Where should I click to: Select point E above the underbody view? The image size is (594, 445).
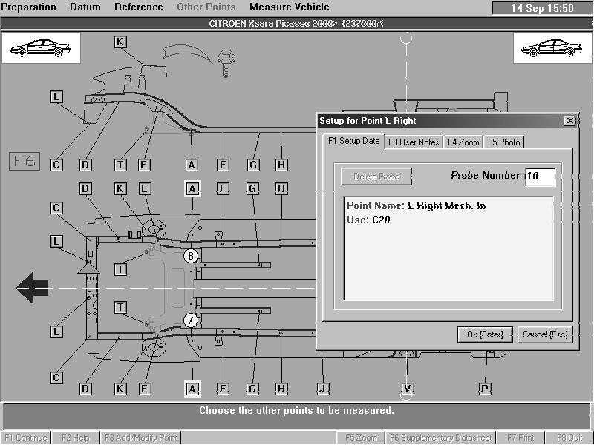[x=144, y=188]
